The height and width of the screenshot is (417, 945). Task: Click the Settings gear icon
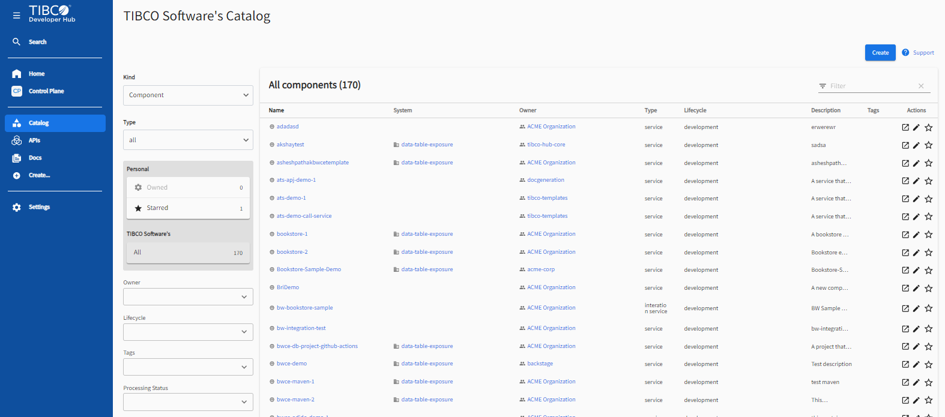pyautogui.click(x=17, y=207)
